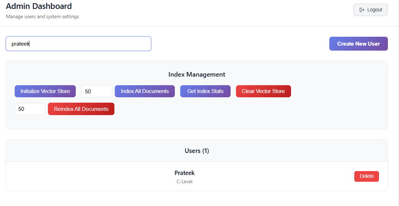Click the batch size field beside Index All Documents
The image size is (399, 206).
point(97,91)
